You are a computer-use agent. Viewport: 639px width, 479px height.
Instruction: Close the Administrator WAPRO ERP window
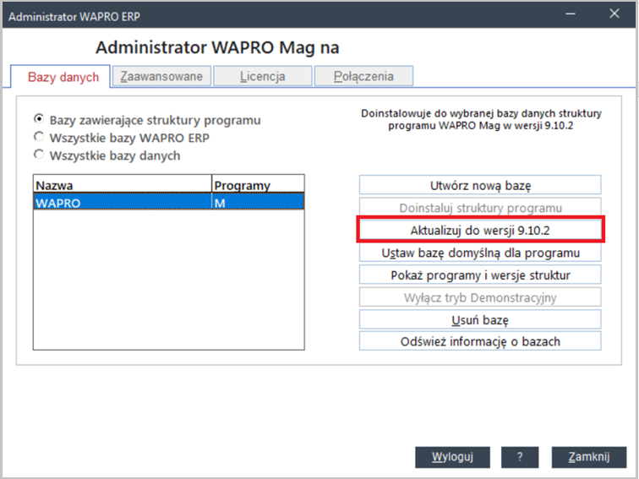coord(614,13)
